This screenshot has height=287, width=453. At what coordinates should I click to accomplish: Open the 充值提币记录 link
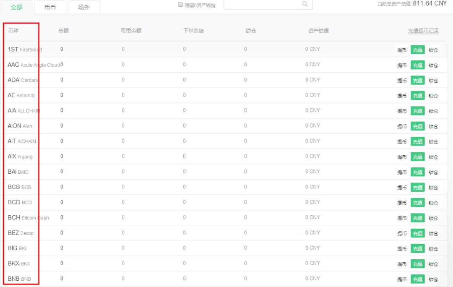(423, 31)
